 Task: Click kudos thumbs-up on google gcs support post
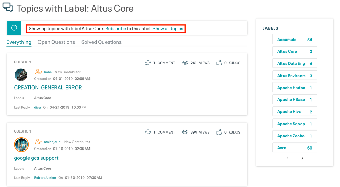coord(219,132)
